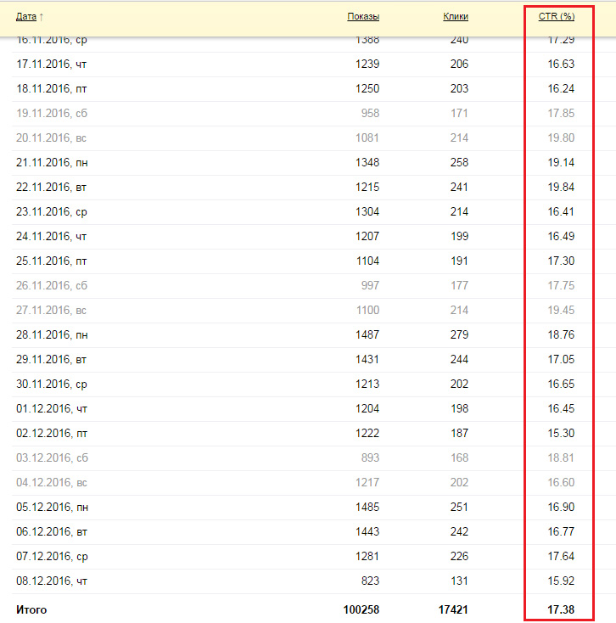This screenshot has height=623, width=616.
Task: Click the Итого total row label
Action: [31, 609]
